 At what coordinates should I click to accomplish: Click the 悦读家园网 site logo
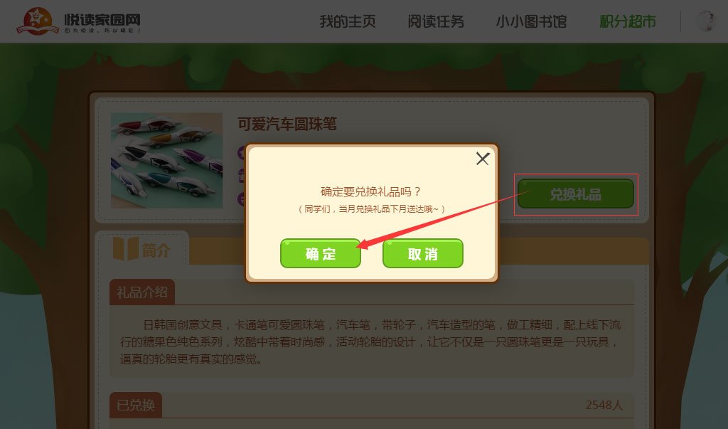[78, 21]
